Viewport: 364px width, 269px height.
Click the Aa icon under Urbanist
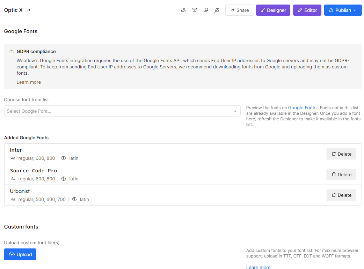click(13, 200)
